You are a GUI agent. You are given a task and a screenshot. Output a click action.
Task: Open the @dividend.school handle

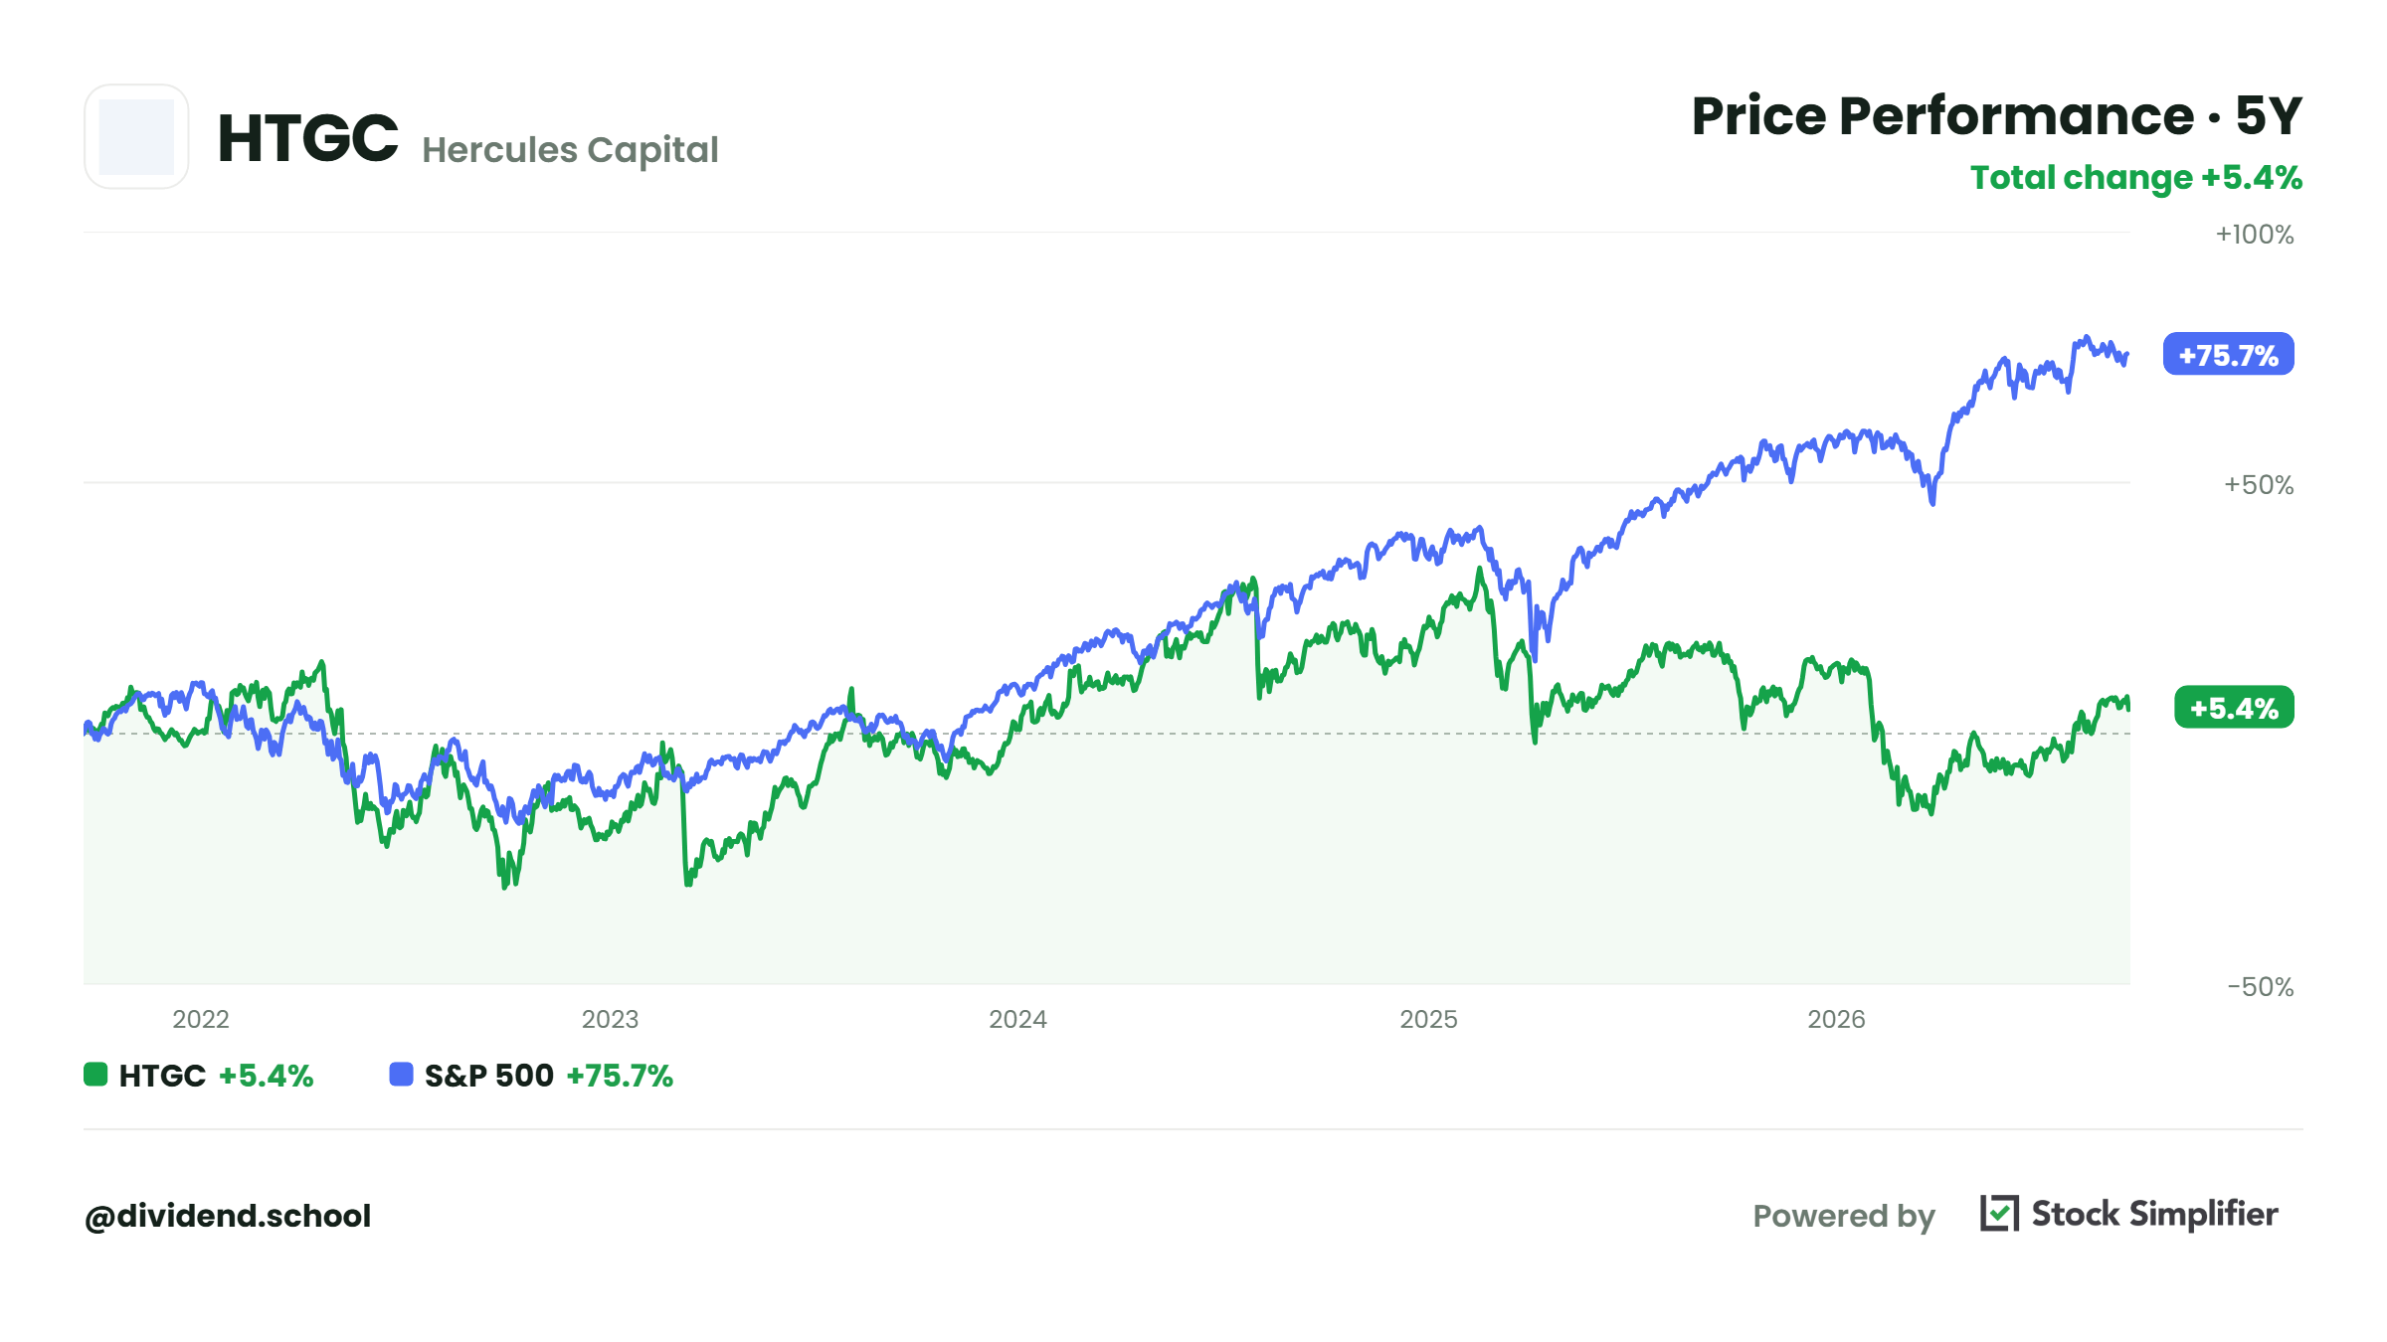coord(228,1216)
